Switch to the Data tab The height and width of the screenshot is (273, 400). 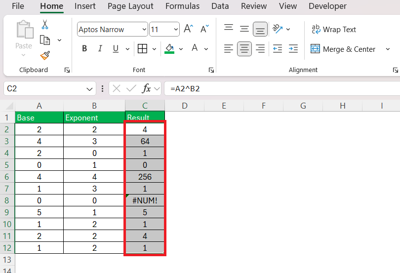[x=220, y=6]
